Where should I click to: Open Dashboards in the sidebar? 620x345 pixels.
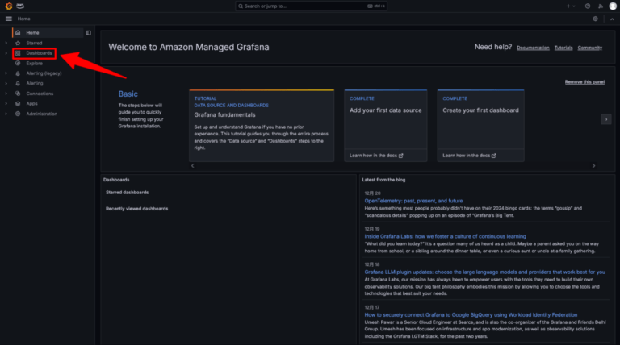(x=39, y=53)
